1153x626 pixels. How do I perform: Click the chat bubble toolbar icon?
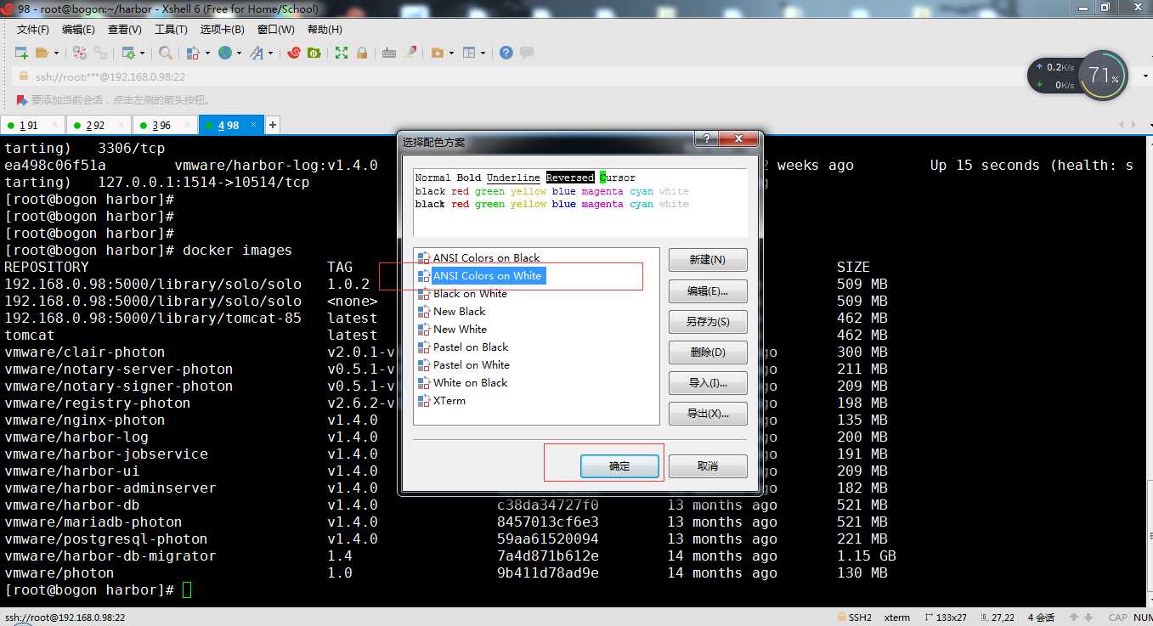coord(527,53)
